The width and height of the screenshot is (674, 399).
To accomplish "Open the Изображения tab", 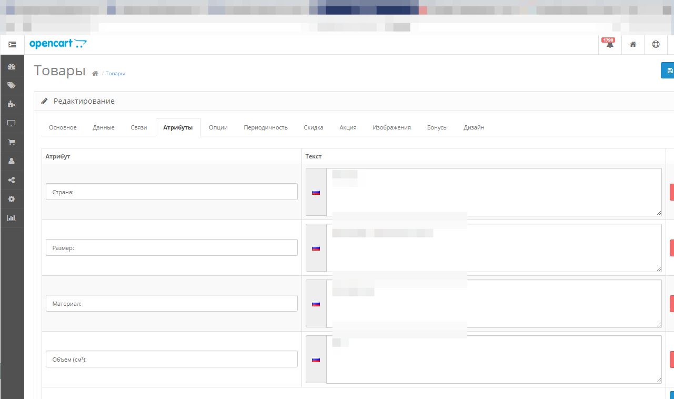I will [x=392, y=127].
